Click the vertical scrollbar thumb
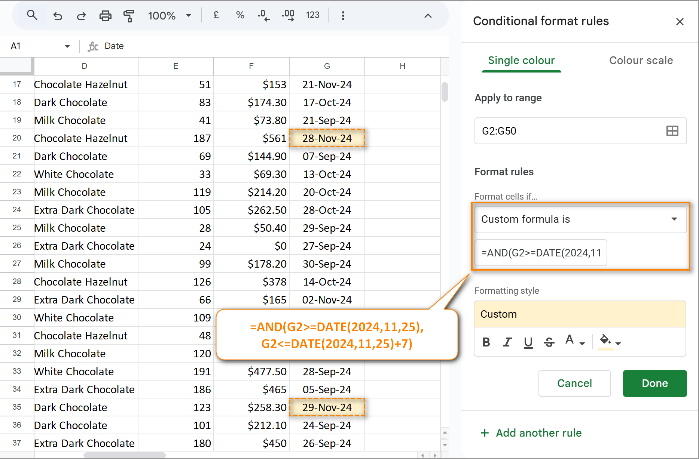 pyautogui.click(x=445, y=92)
